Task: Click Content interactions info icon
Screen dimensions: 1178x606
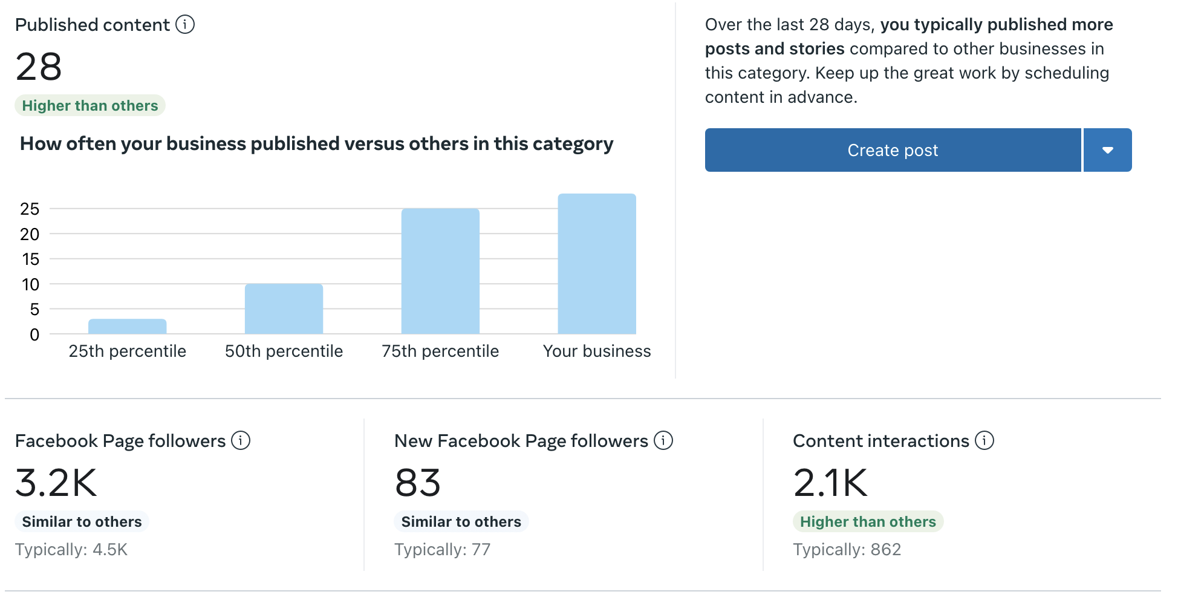Action: (x=984, y=440)
